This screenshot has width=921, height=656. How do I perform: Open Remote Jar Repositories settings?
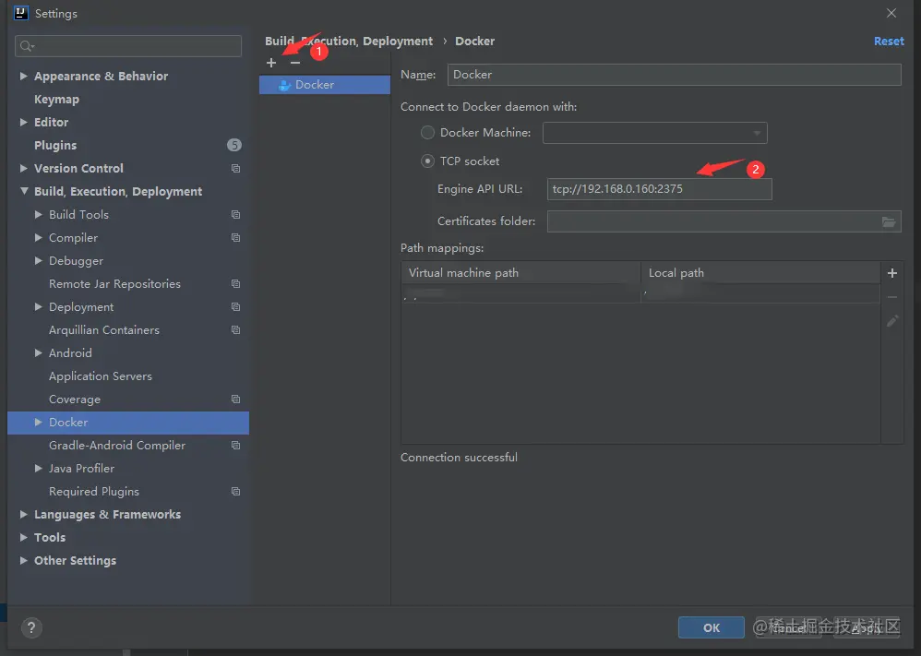(x=114, y=283)
